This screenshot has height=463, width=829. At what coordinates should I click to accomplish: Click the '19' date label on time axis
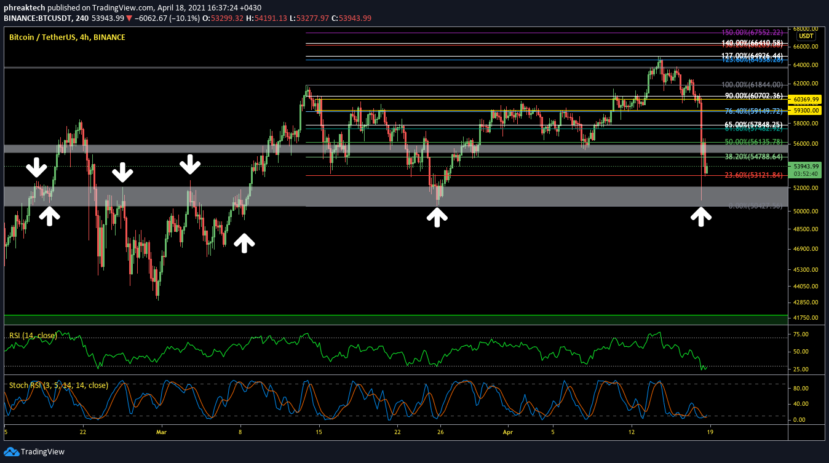coord(710,432)
